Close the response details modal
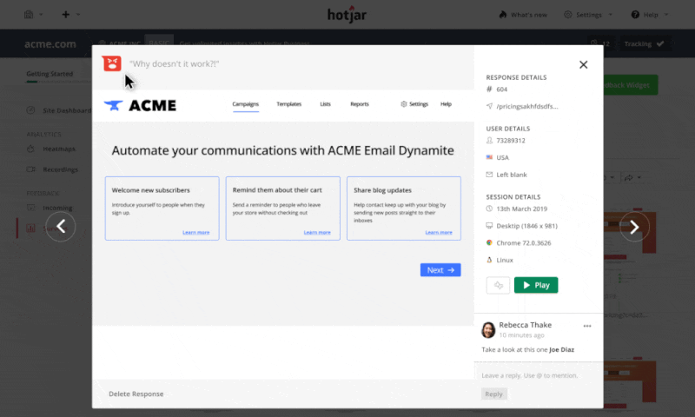 (583, 64)
